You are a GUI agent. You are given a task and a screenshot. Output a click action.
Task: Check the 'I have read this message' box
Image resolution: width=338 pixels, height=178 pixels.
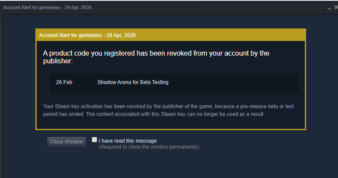94,140
